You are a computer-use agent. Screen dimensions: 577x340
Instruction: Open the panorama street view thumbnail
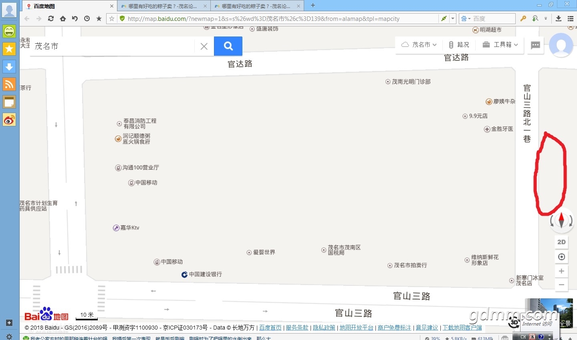549,314
